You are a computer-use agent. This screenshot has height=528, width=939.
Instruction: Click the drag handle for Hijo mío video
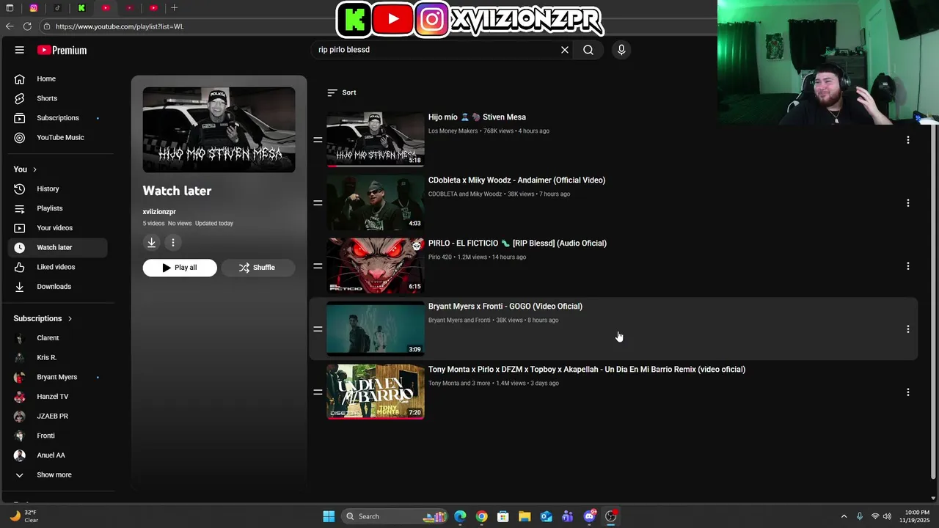[318, 139]
